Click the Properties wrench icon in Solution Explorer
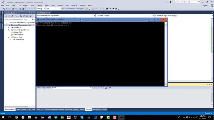This screenshot has width=214, height=120. pyautogui.click(x=30, y=16)
